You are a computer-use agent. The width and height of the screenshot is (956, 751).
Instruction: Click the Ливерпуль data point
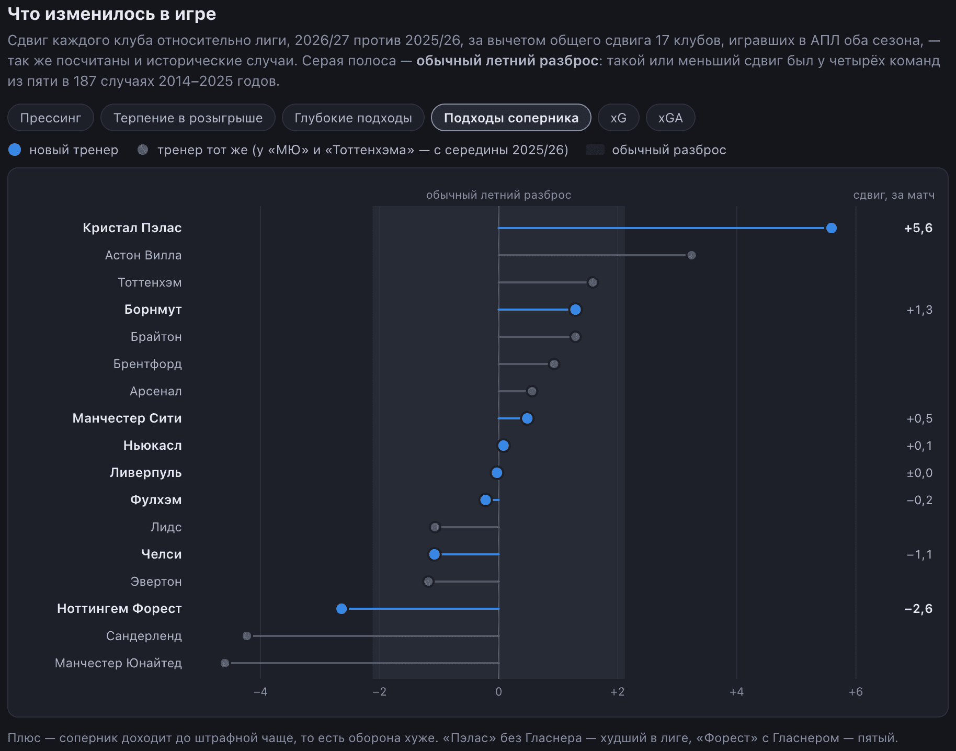coord(497,473)
